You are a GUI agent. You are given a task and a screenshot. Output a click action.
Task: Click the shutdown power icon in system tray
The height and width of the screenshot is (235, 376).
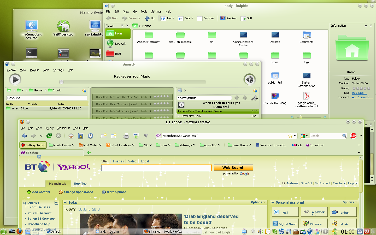click(367, 231)
